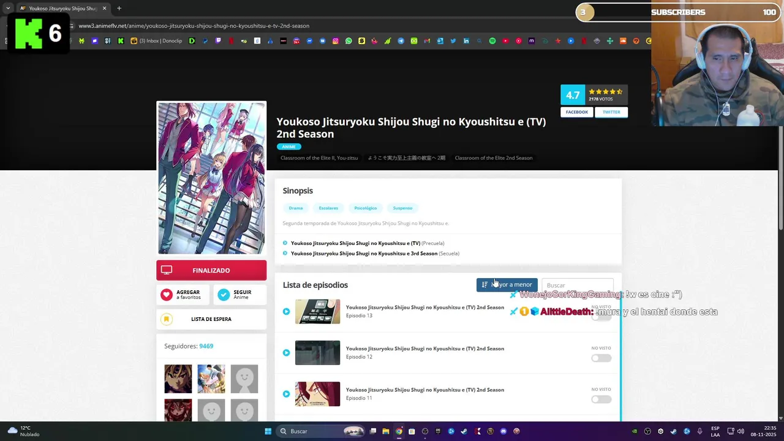784x441 pixels.
Task: Toggle No Visto switch for Episodio 12
Action: coord(601,358)
